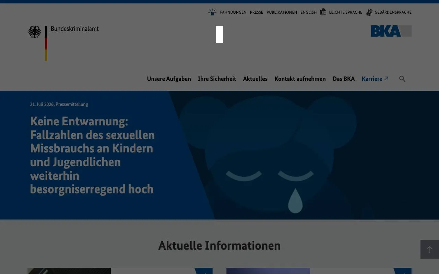Switch site language to English
The height and width of the screenshot is (274, 439).
[309, 12]
